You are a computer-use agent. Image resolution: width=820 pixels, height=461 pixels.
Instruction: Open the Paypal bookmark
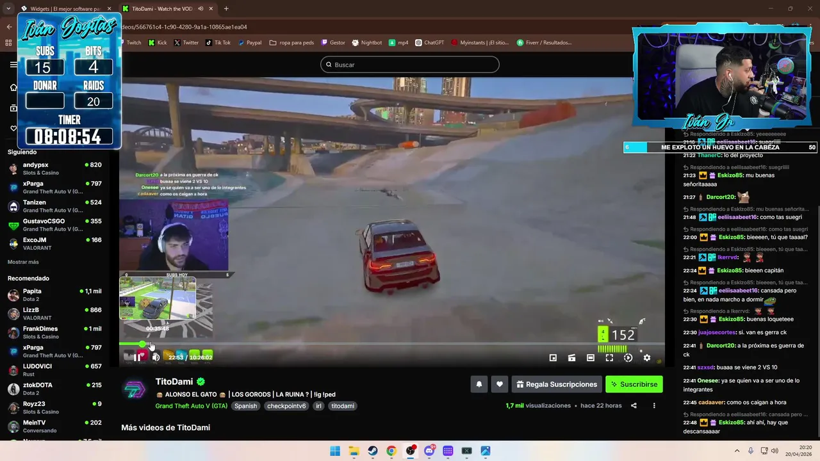point(250,43)
